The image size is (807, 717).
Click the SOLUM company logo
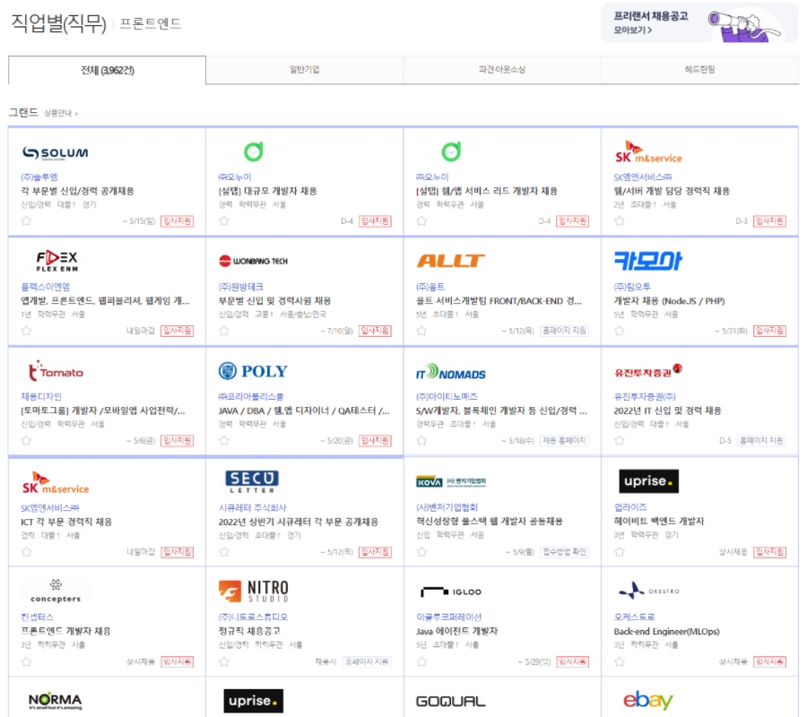click(x=55, y=152)
